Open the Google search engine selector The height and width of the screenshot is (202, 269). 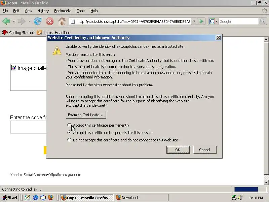pos(213,22)
